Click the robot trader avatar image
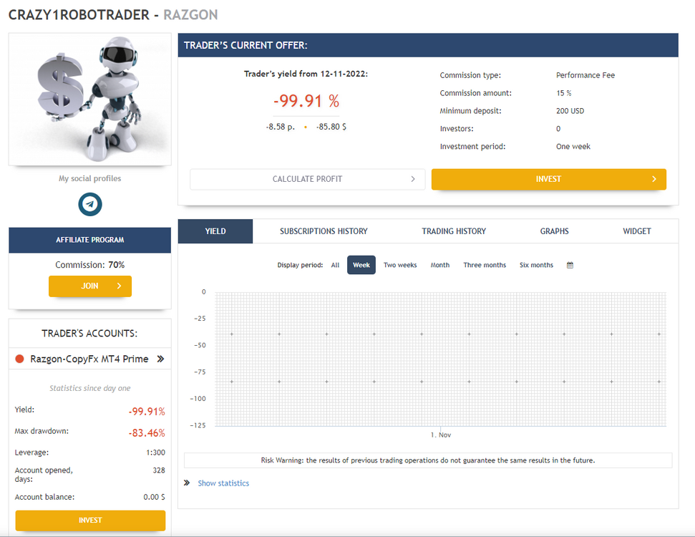Screen dimensions: 695x537 (x=90, y=99)
